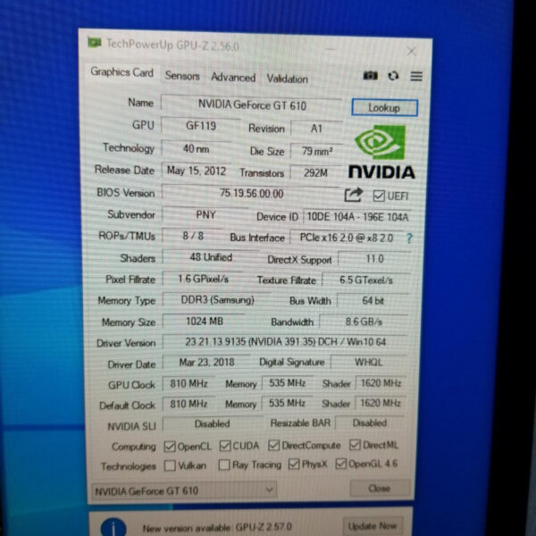Click the Lookup button

[x=384, y=108]
